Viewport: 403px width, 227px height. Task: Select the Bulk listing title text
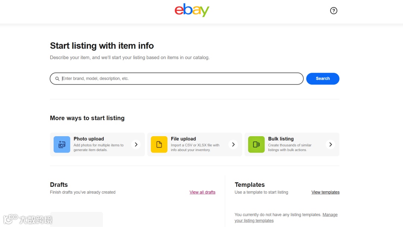point(281,139)
